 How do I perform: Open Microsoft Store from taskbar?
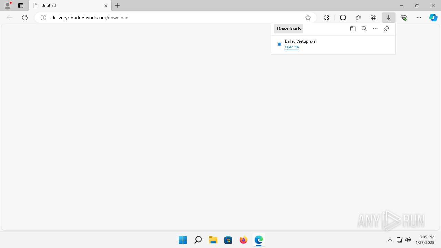(228, 240)
